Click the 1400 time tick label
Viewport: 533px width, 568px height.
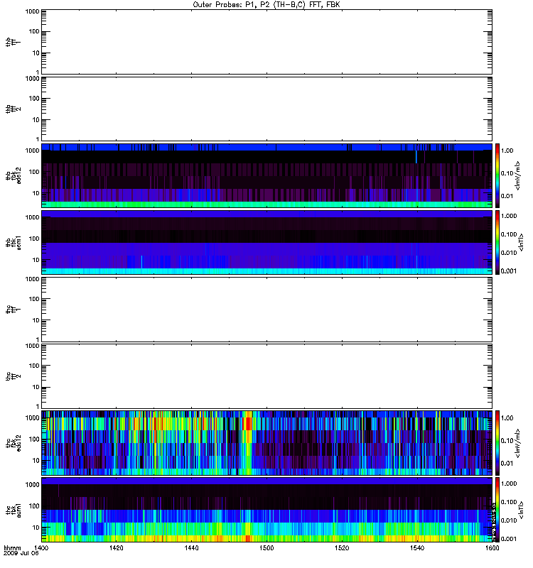pyautogui.click(x=41, y=547)
